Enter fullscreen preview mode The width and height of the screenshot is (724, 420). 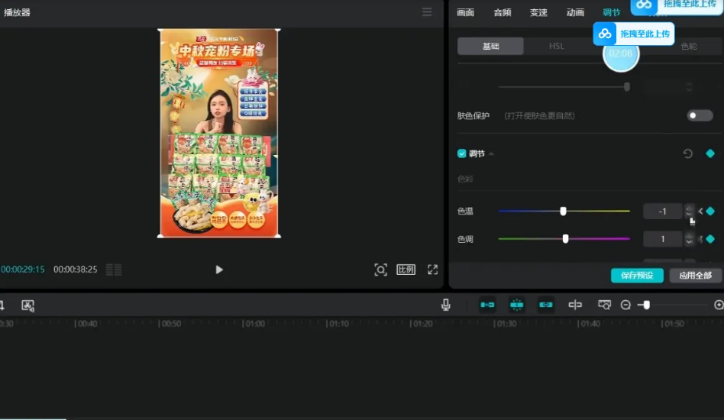tap(433, 270)
